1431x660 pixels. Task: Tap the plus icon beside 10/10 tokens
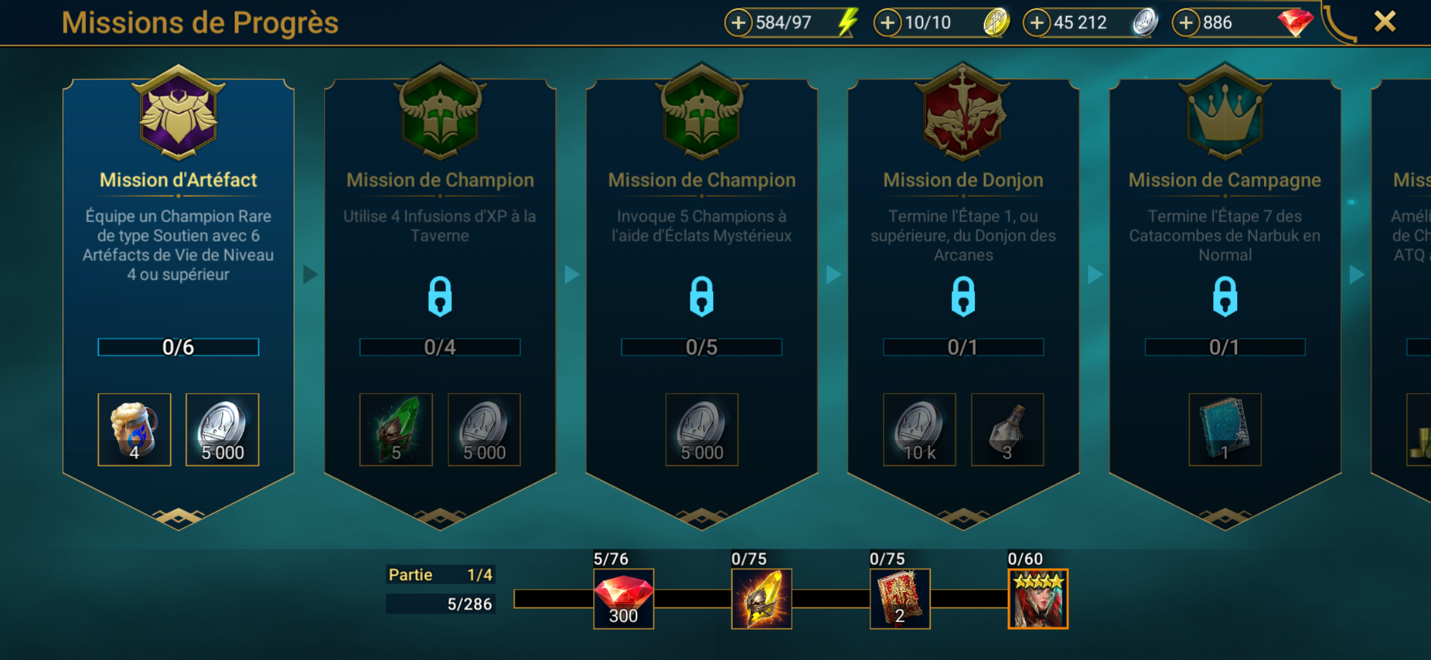click(x=887, y=23)
